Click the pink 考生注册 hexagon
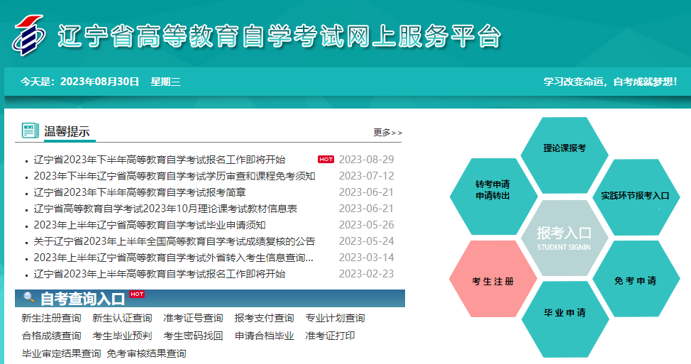Image resolution: width=691 pixels, height=364 pixels. 492,281
